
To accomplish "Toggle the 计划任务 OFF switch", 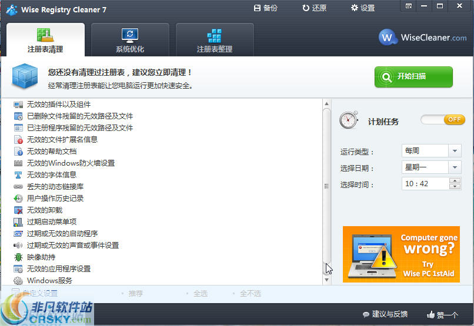I will coord(443,120).
